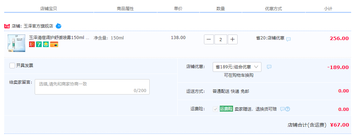The image size is (355, 136).
Task: Tick the 开具发票 checkbox
Action: [x=12, y=66]
